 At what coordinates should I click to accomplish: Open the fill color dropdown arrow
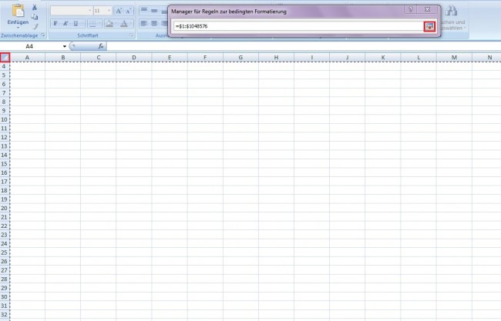tap(116, 23)
